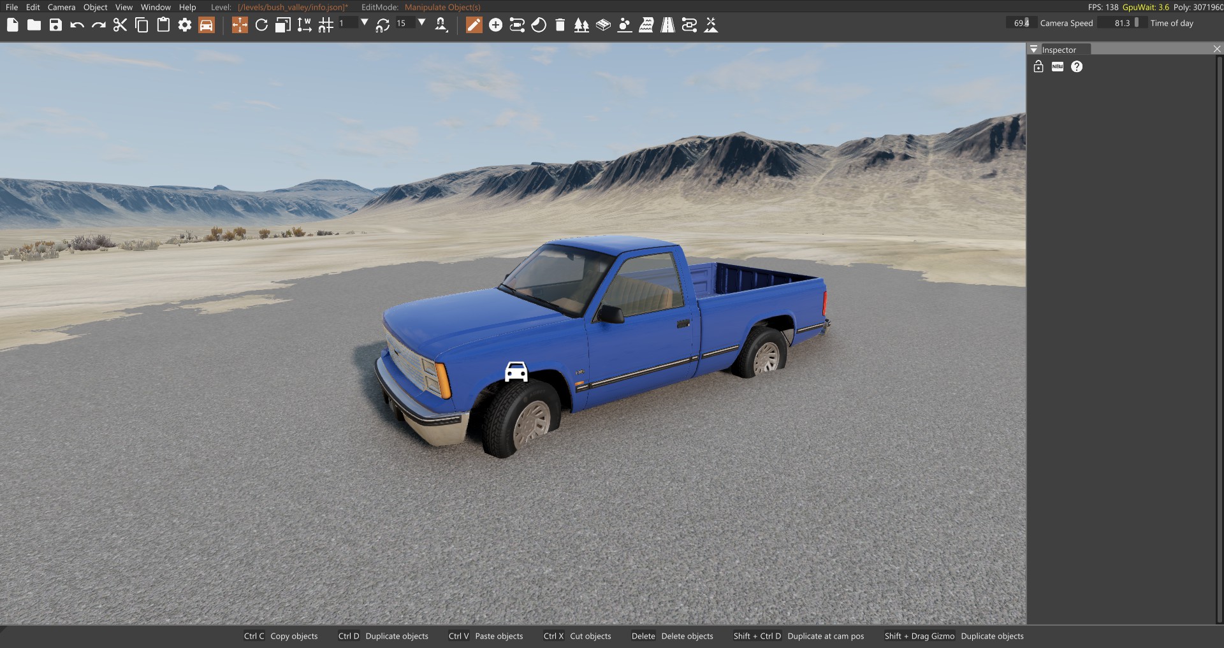This screenshot has width=1224, height=648.
Task: Click the Duplicate at cam pos hint
Action: point(799,636)
